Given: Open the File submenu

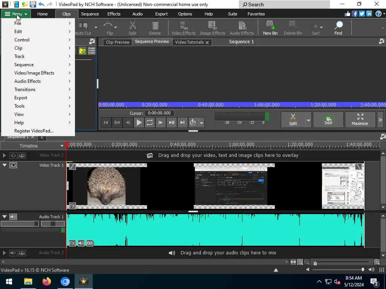Looking at the screenshot, I should tap(38, 23).
